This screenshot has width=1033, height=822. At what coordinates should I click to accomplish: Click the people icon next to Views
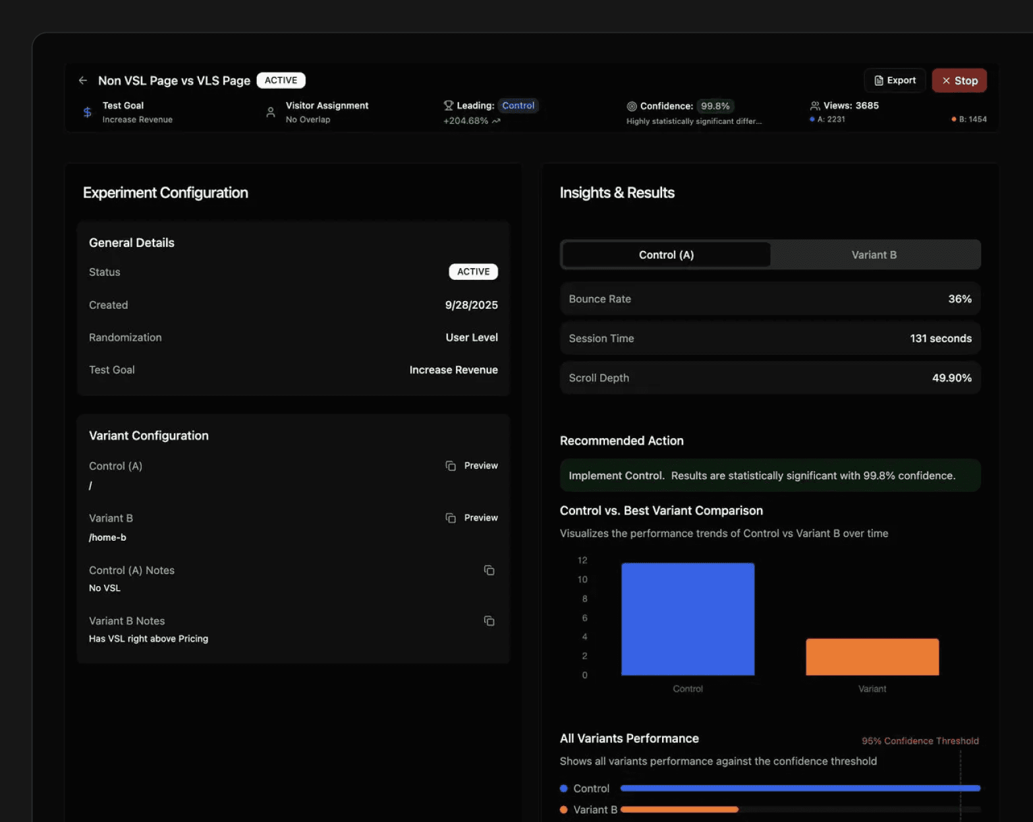click(815, 105)
